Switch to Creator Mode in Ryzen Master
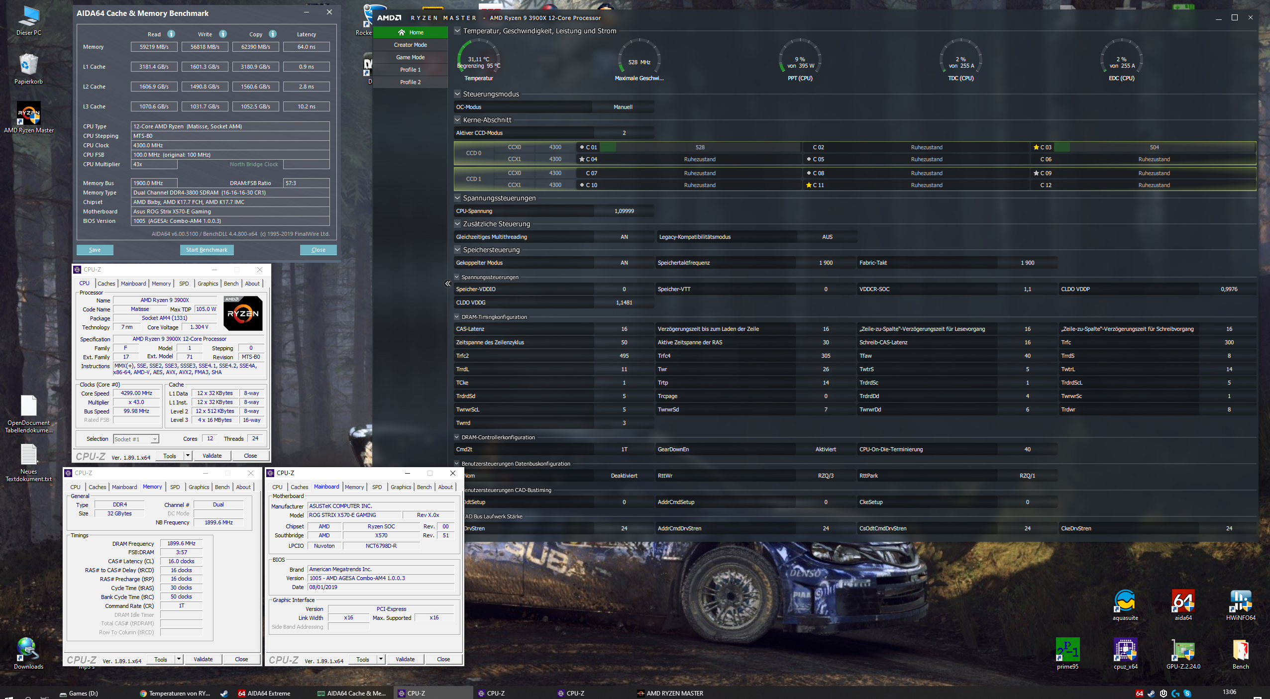This screenshot has width=1270, height=699. 410,45
